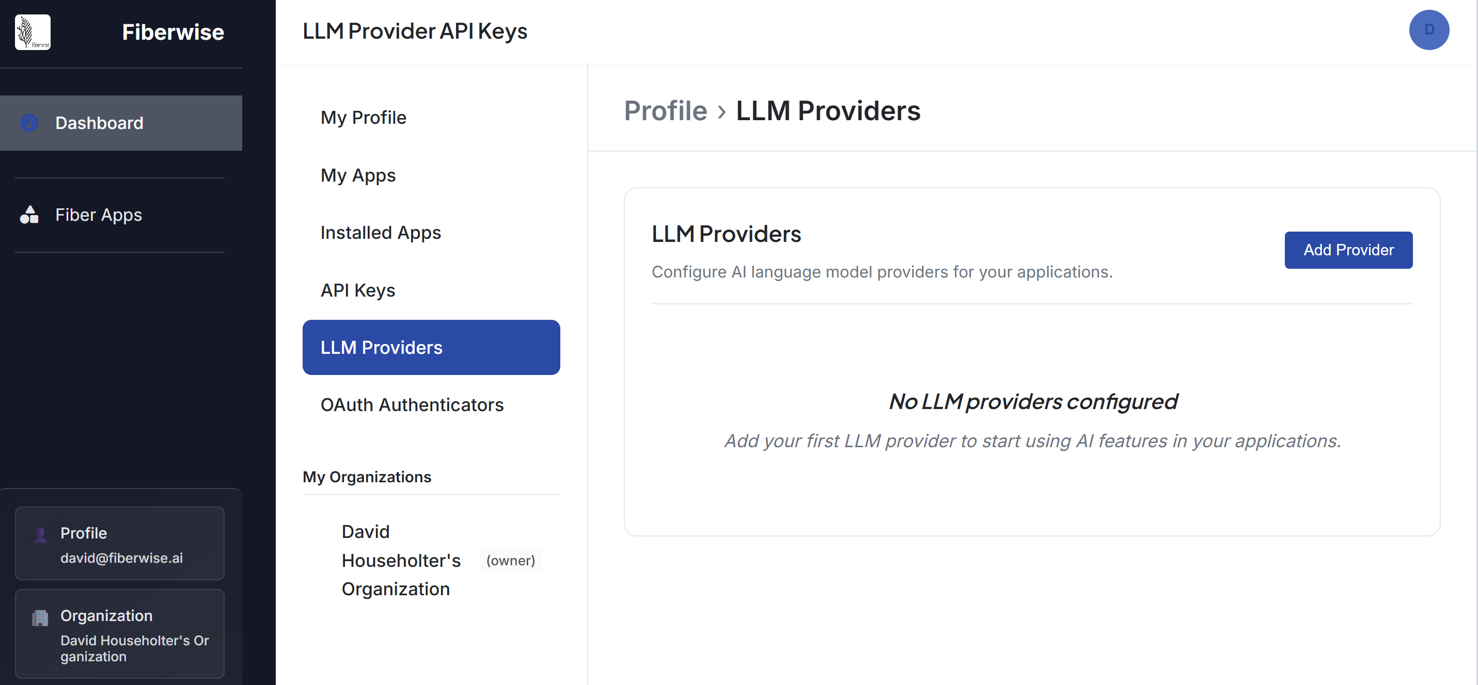Open the Organization card in sidebar
The image size is (1478, 685).
tap(119, 634)
